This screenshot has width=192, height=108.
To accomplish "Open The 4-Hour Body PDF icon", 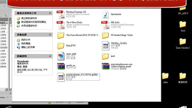I will [x=61, y=25].
